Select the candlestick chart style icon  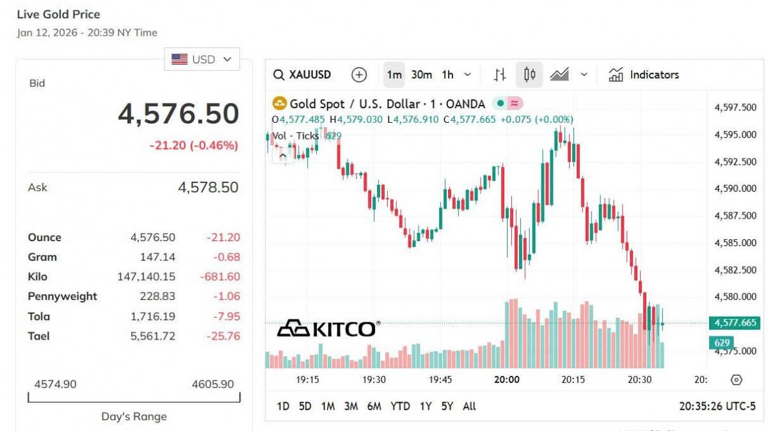click(x=529, y=75)
